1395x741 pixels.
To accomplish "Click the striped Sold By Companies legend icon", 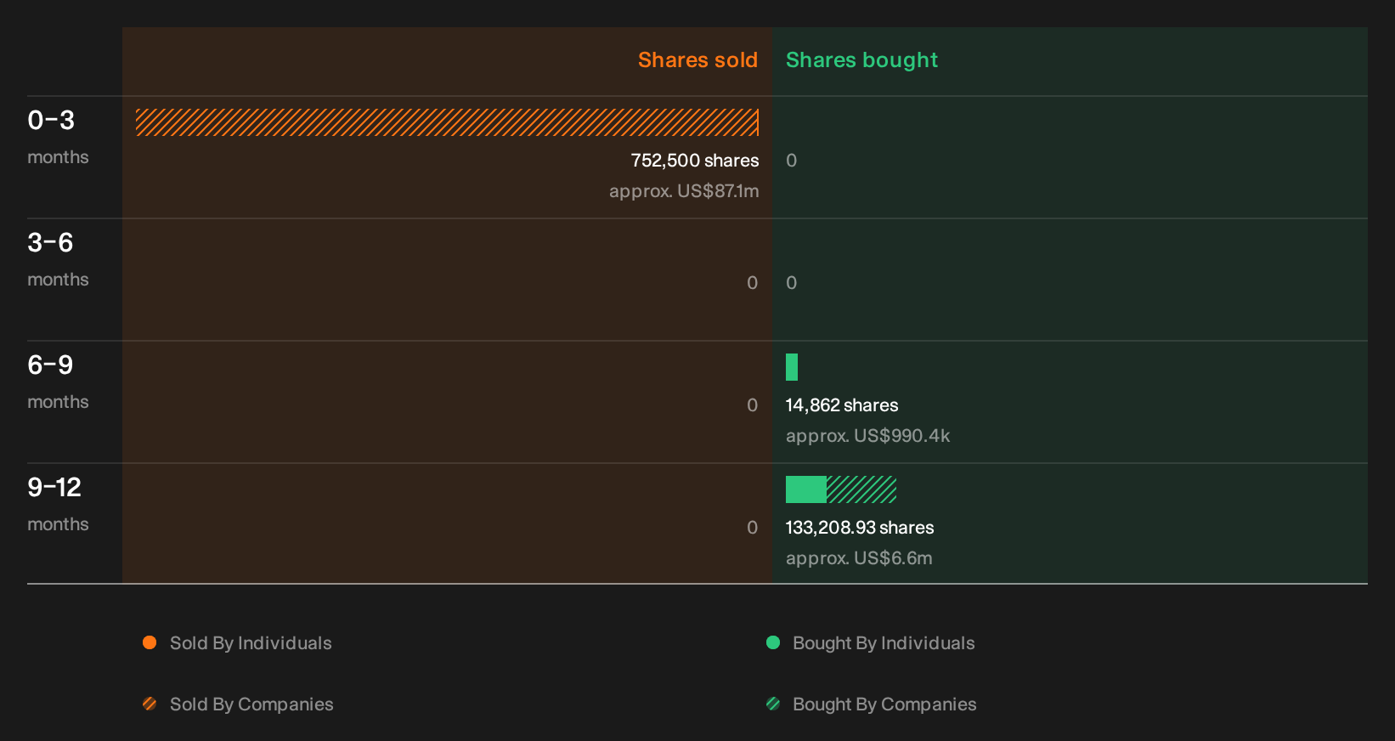I will (150, 704).
